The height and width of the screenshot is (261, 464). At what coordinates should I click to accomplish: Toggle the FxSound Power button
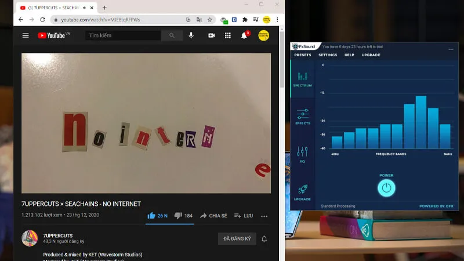tap(386, 187)
